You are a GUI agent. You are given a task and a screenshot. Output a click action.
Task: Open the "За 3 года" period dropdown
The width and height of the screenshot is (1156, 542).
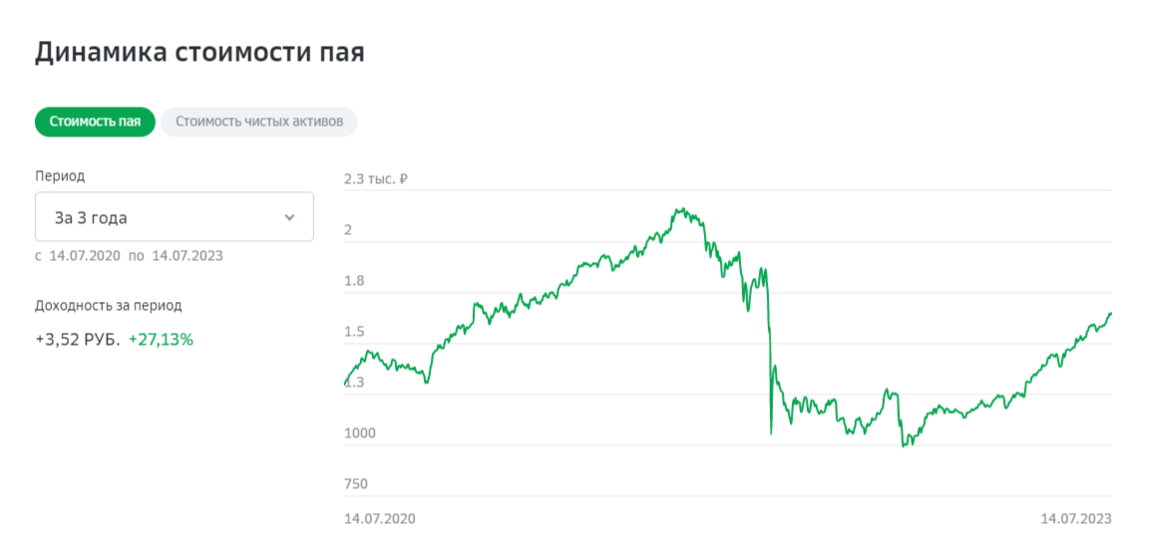(x=174, y=217)
